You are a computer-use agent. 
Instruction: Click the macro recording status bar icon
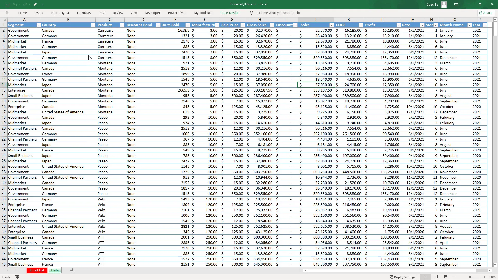(x=17, y=277)
